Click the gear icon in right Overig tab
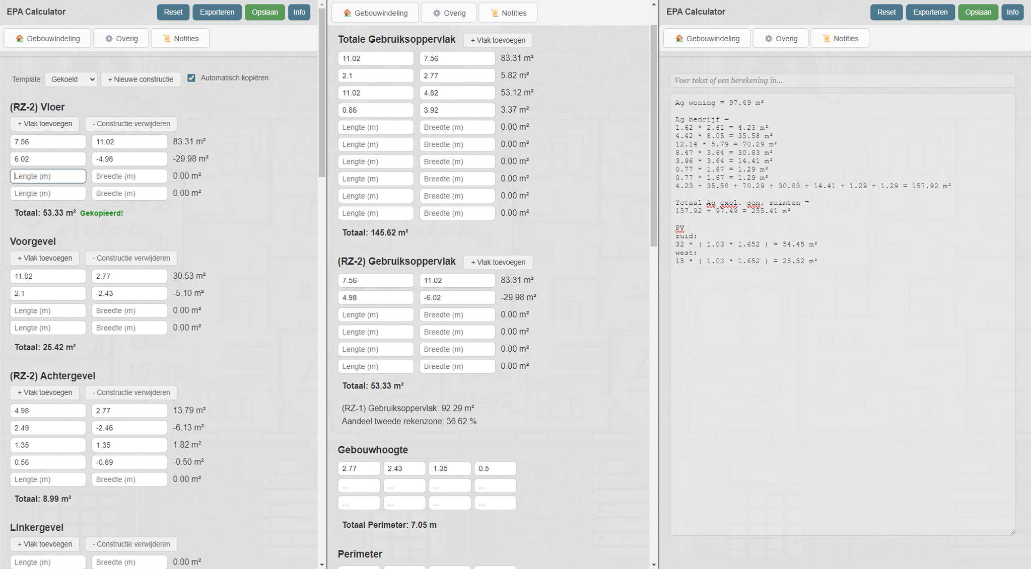Viewport: 1031px width, 569px height. point(769,39)
